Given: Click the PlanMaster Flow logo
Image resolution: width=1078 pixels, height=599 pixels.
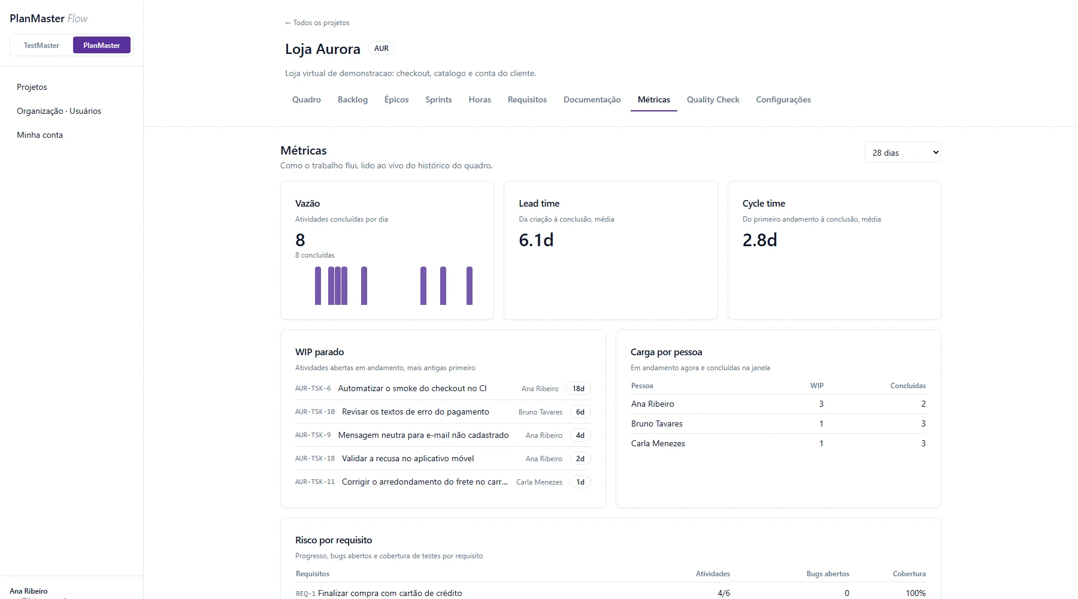Looking at the screenshot, I should pos(49,19).
